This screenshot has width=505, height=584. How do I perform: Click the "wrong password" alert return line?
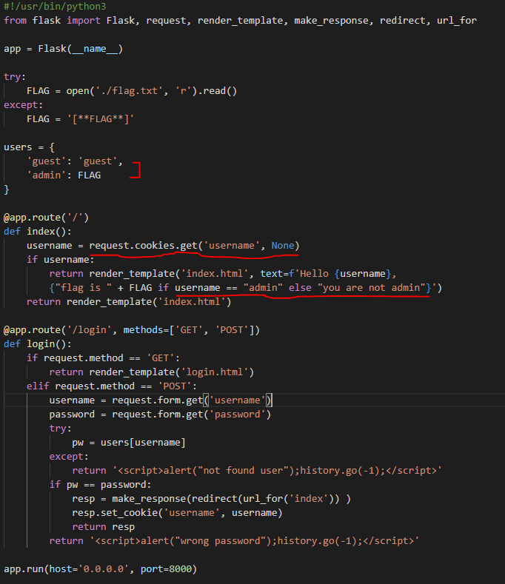click(234, 541)
